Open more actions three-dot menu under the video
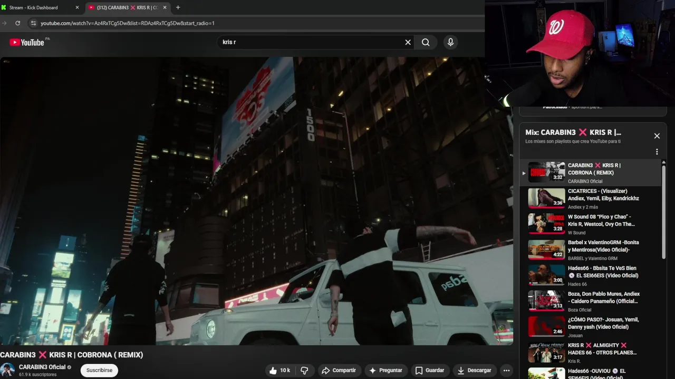Screen dimensions: 675x379 [x=506, y=371]
